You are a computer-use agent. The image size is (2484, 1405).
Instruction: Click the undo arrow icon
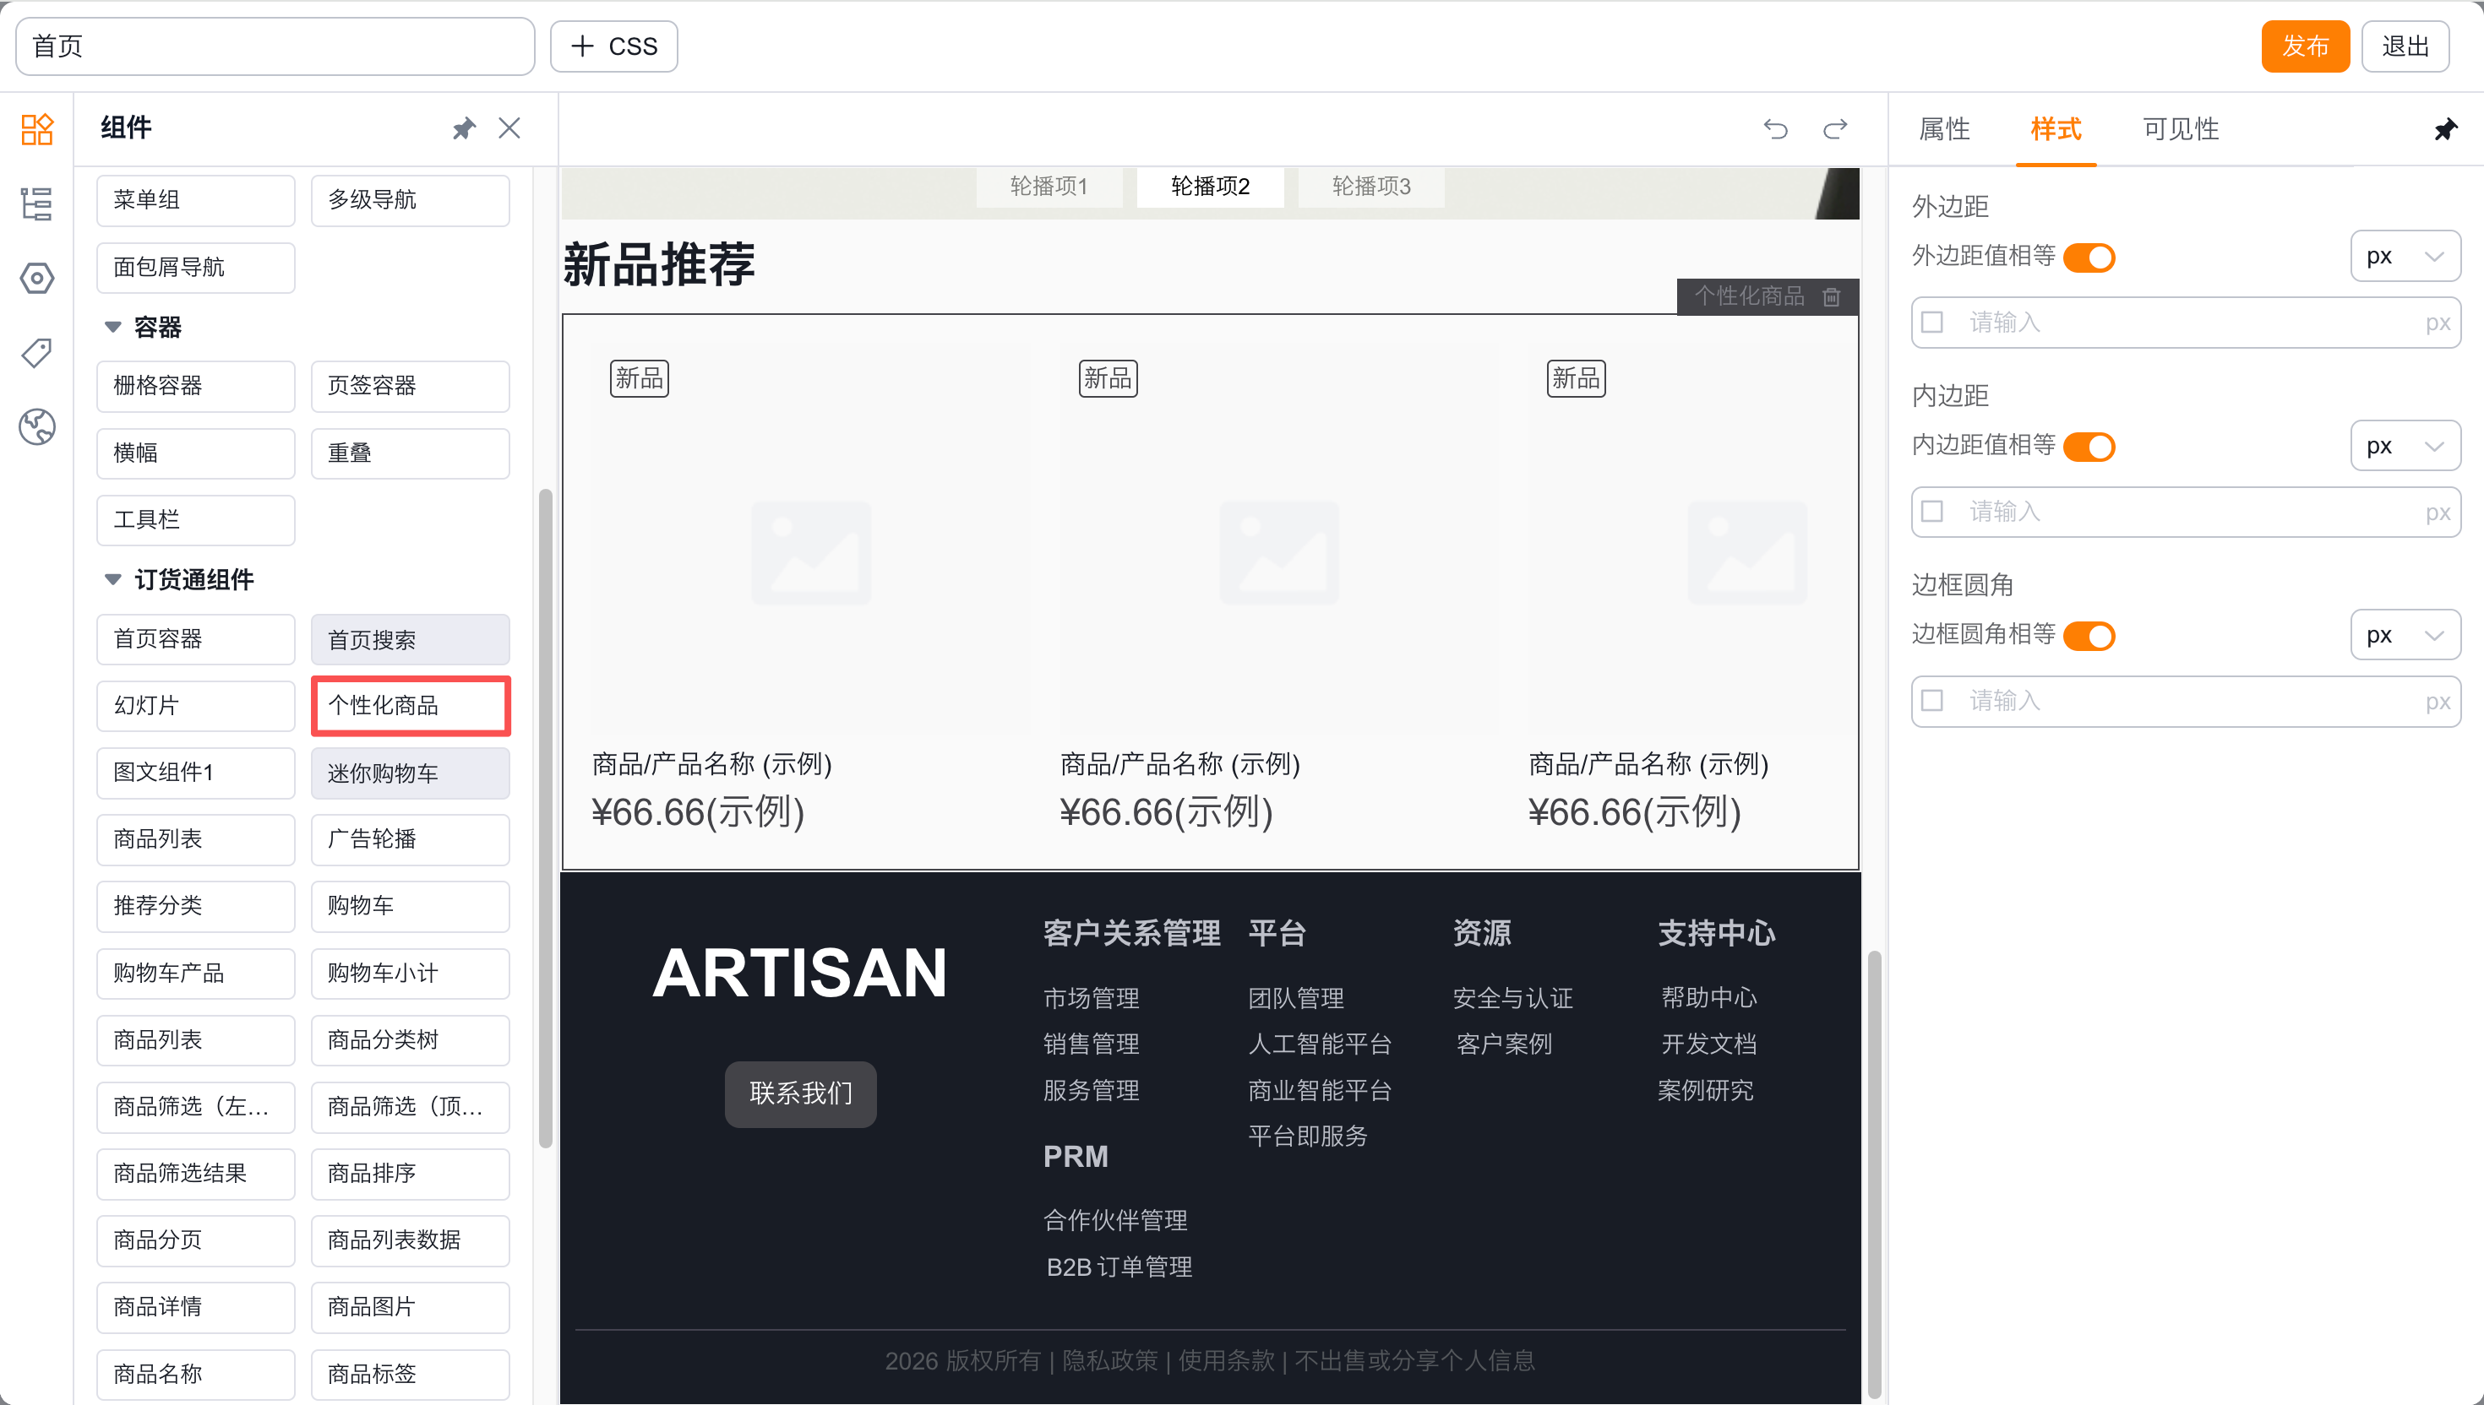(1775, 128)
